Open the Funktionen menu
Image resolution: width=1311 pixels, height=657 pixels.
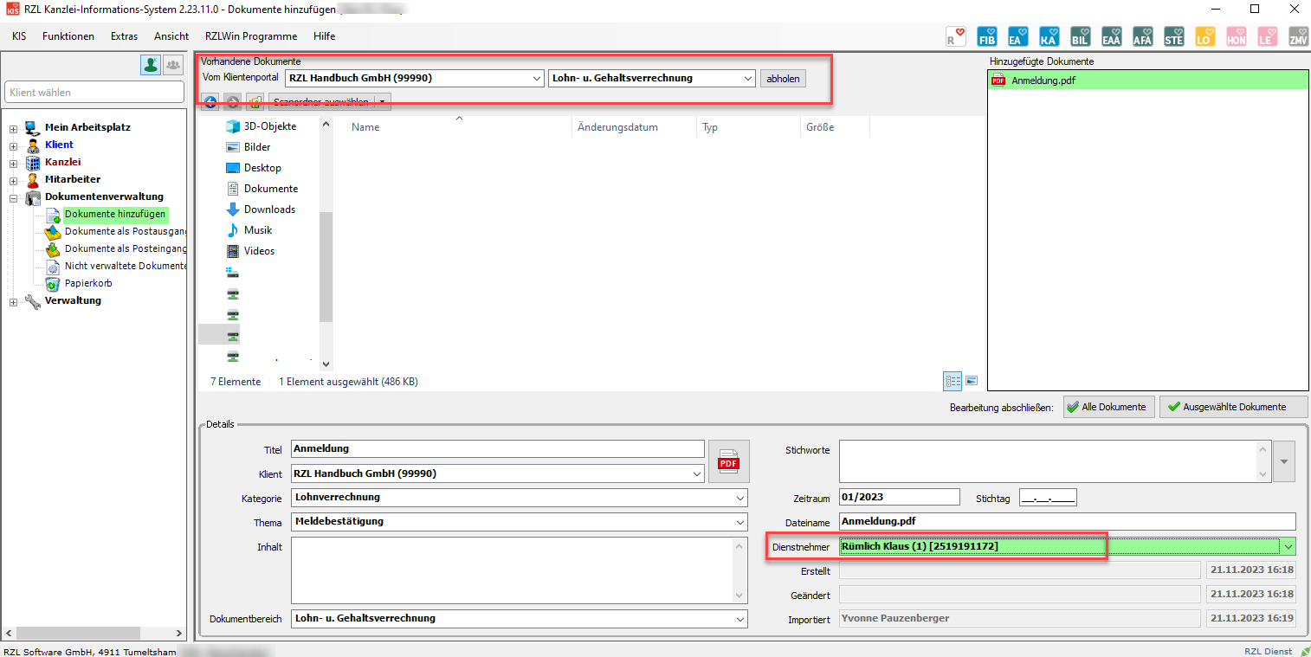[68, 36]
